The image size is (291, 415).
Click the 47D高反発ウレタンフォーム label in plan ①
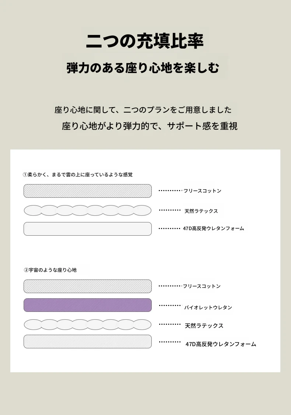[x=213, y=228]
